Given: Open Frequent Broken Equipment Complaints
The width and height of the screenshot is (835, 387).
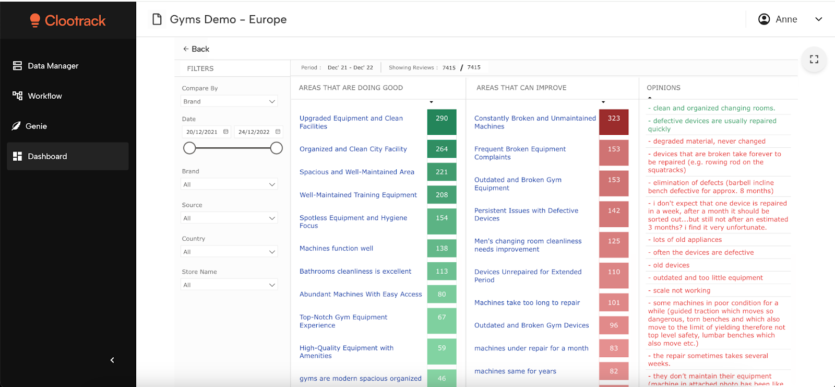Looking at the screenshot, I should click(520, 153).
